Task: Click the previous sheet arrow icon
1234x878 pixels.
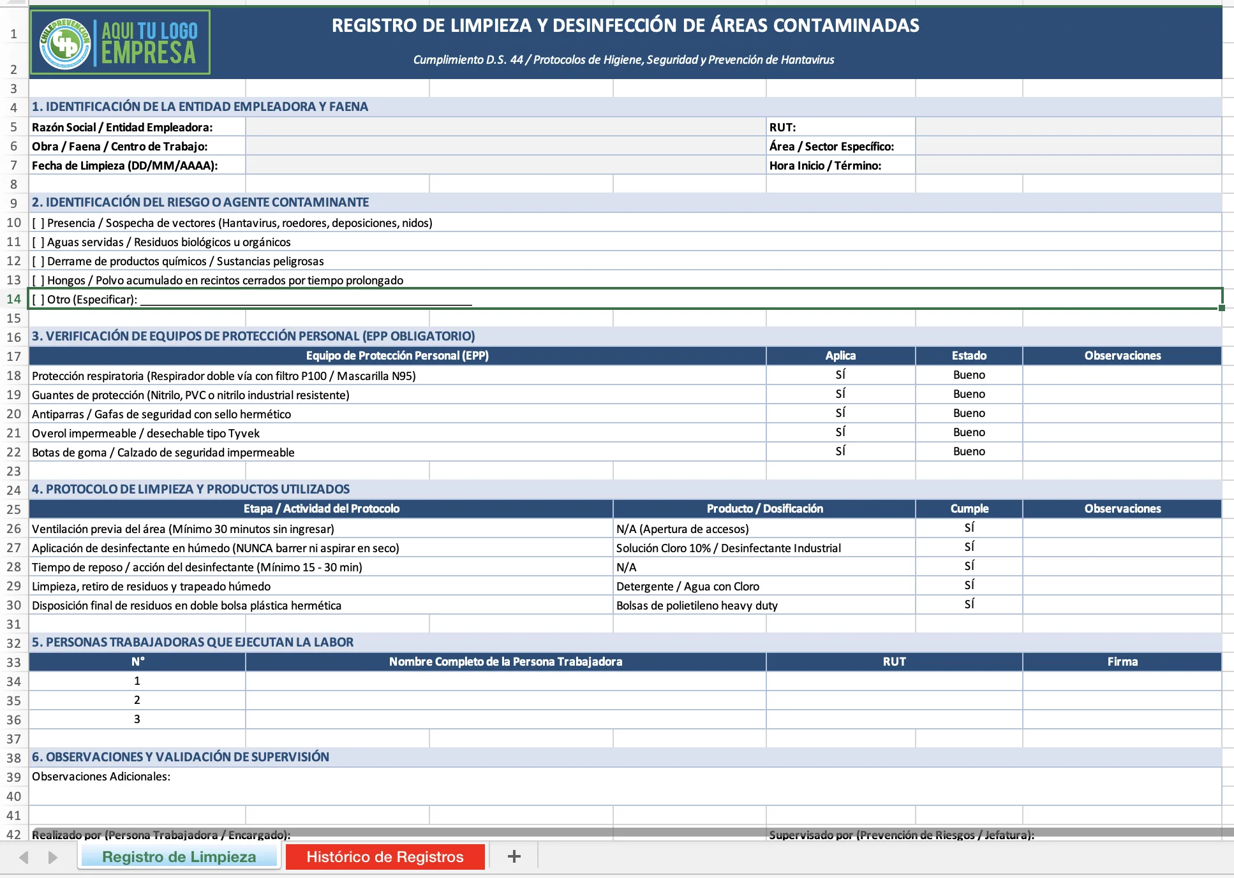Action: (x=24, y=857)
